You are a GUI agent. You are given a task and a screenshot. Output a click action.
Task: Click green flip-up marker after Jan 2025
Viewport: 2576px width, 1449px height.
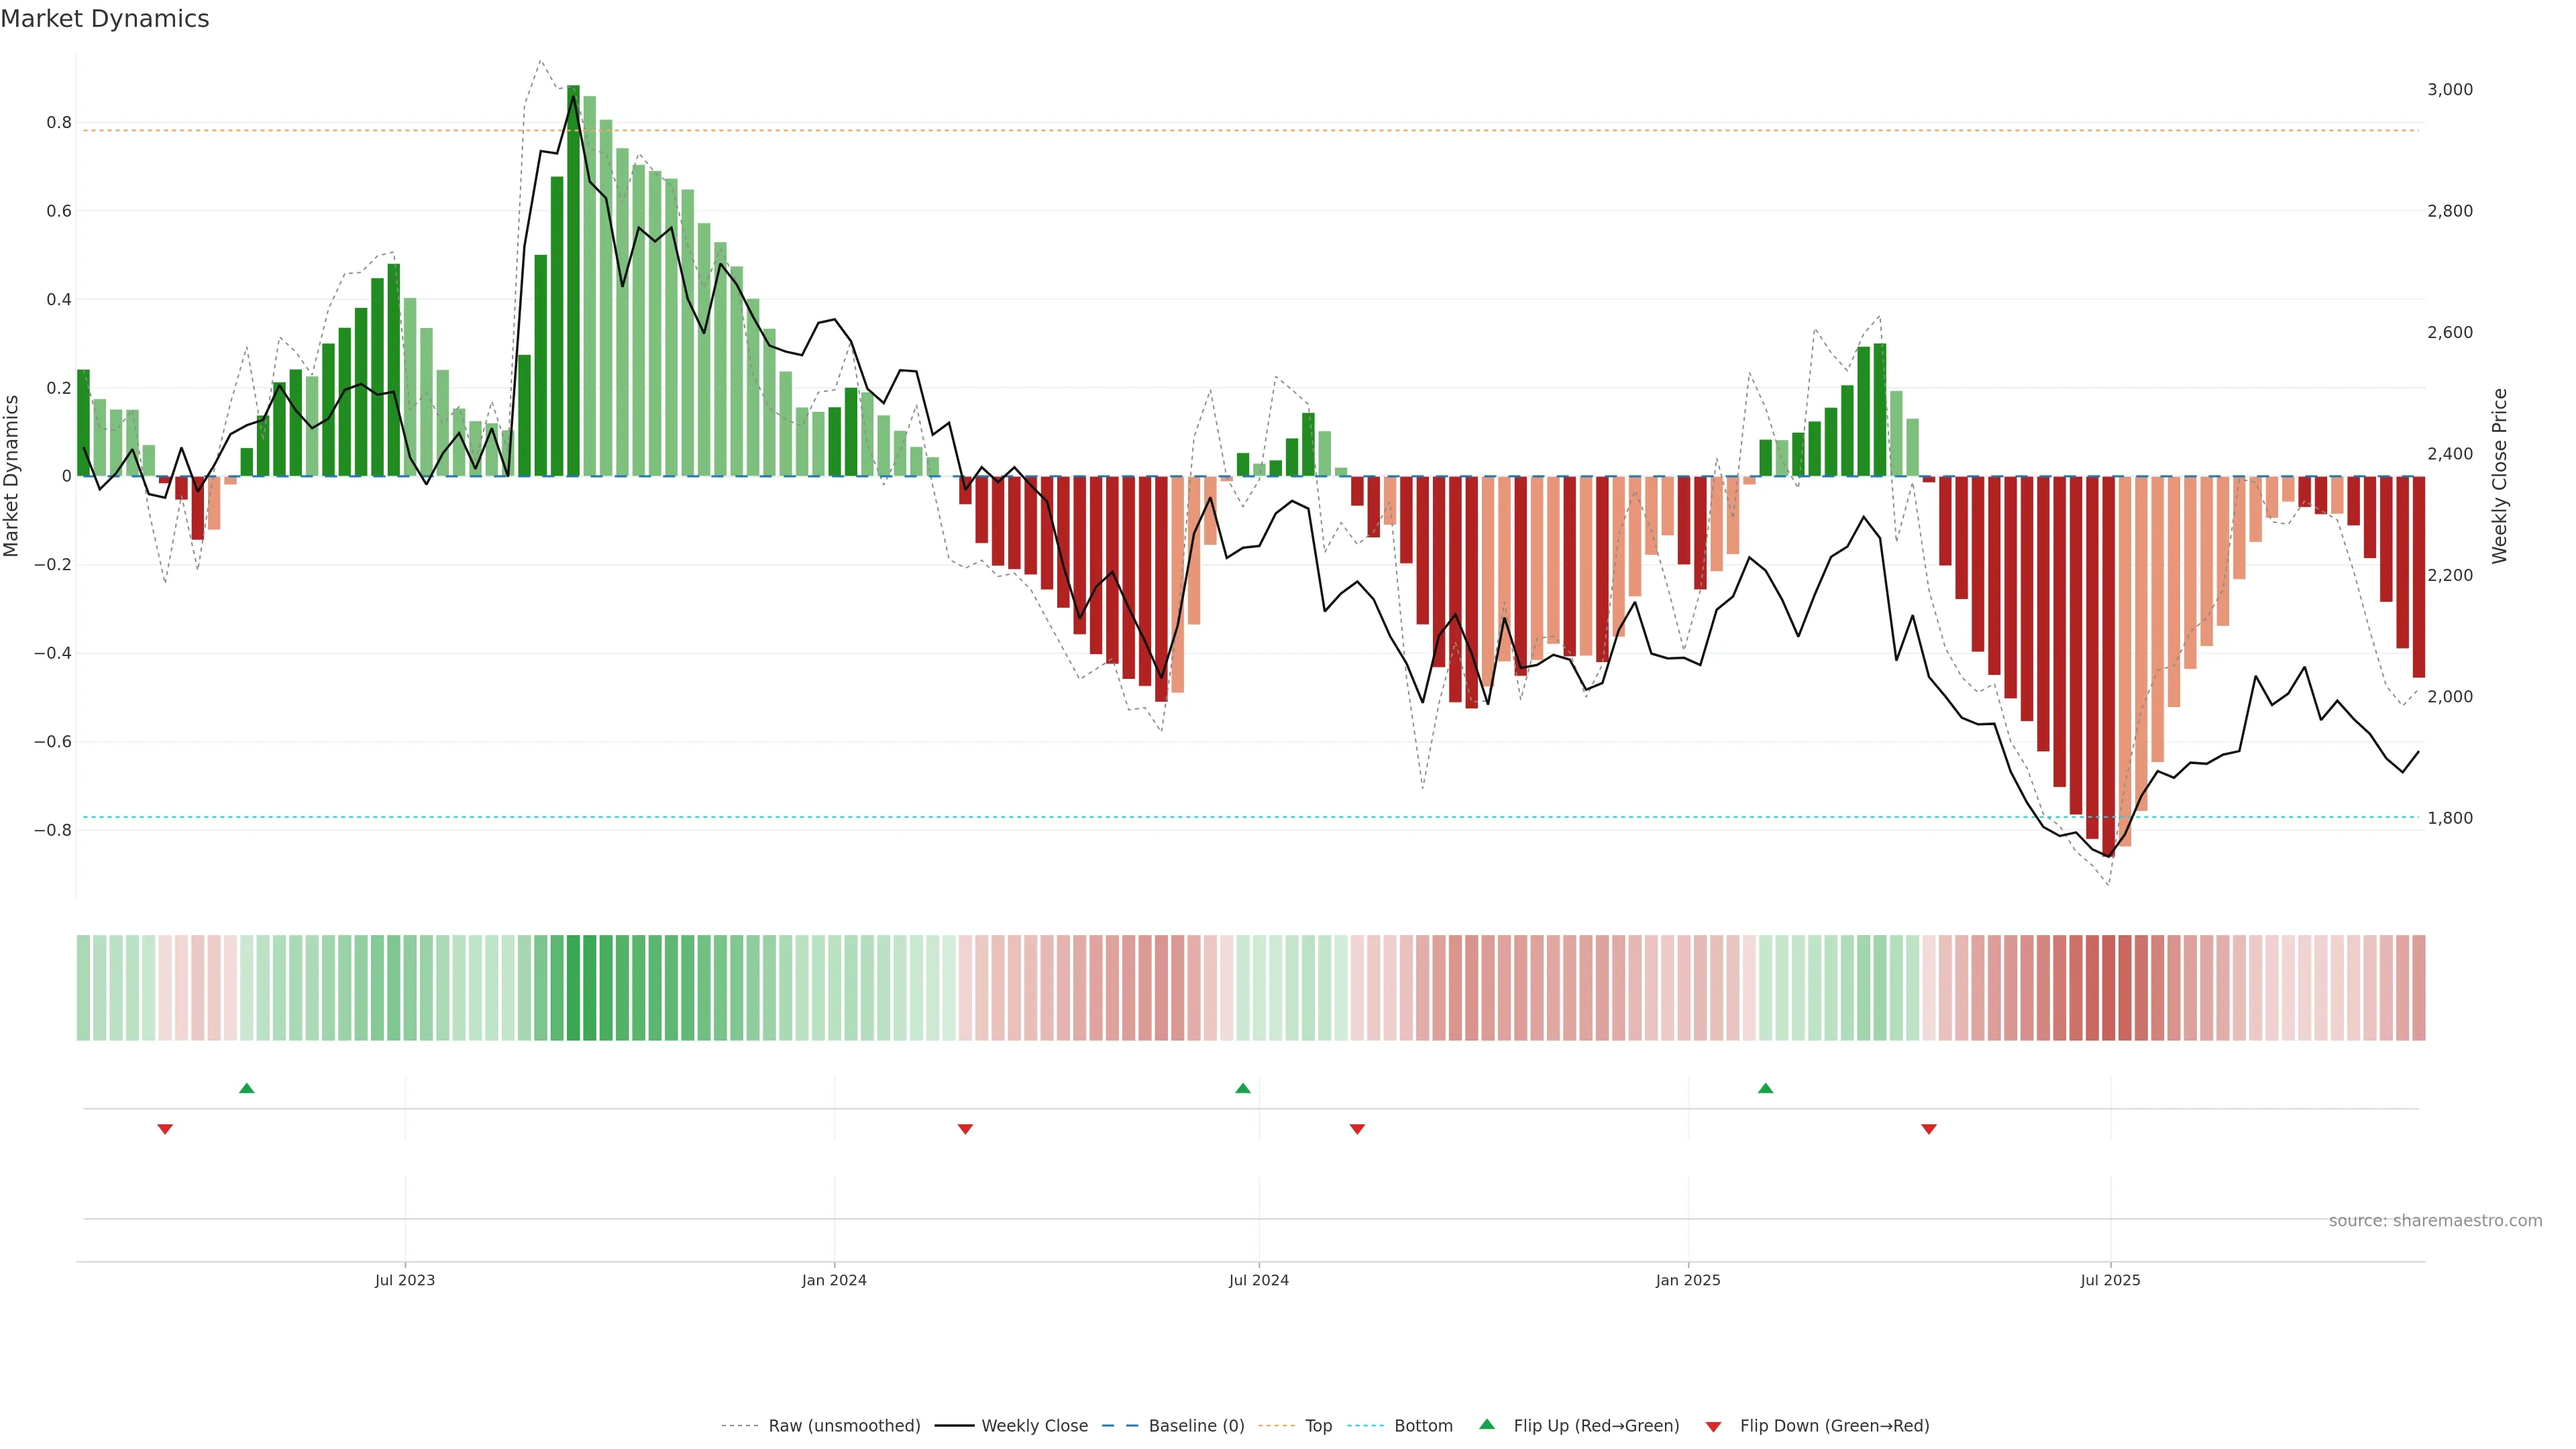[x=1766, y=1088]
